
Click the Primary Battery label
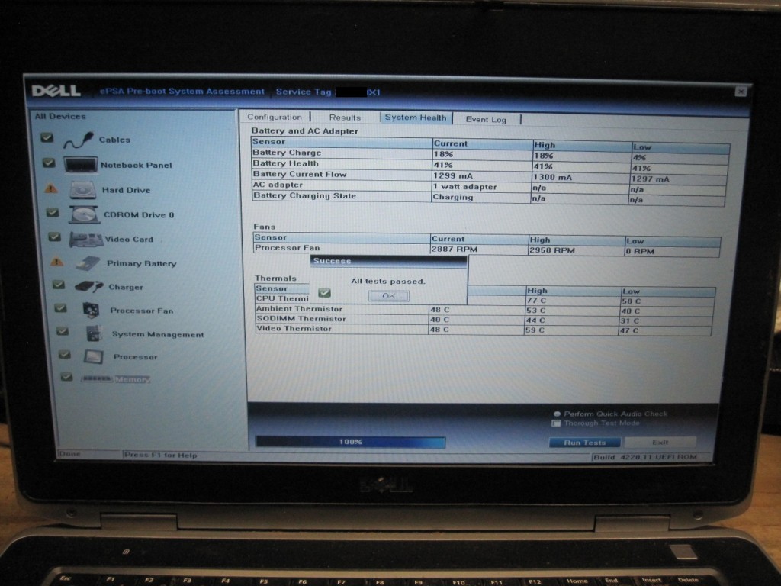[x=142, y=263]
